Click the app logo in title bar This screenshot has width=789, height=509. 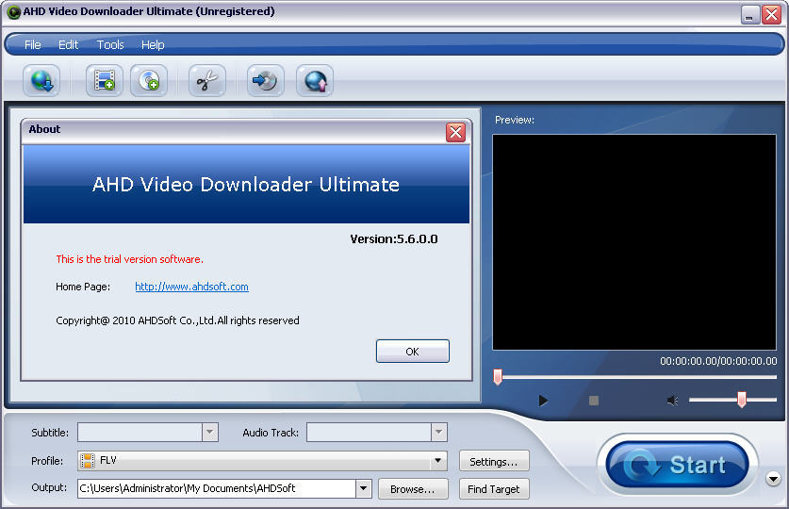14,11
